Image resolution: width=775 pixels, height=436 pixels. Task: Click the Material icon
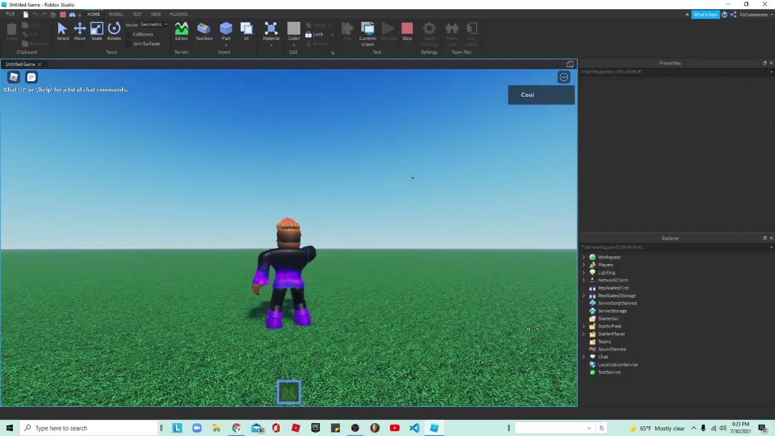tap(271, 28)
